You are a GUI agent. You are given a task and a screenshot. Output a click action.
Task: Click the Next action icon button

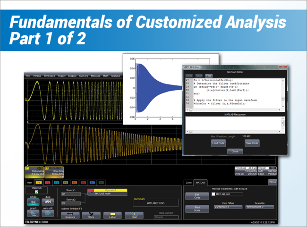[x=134, y=215]
